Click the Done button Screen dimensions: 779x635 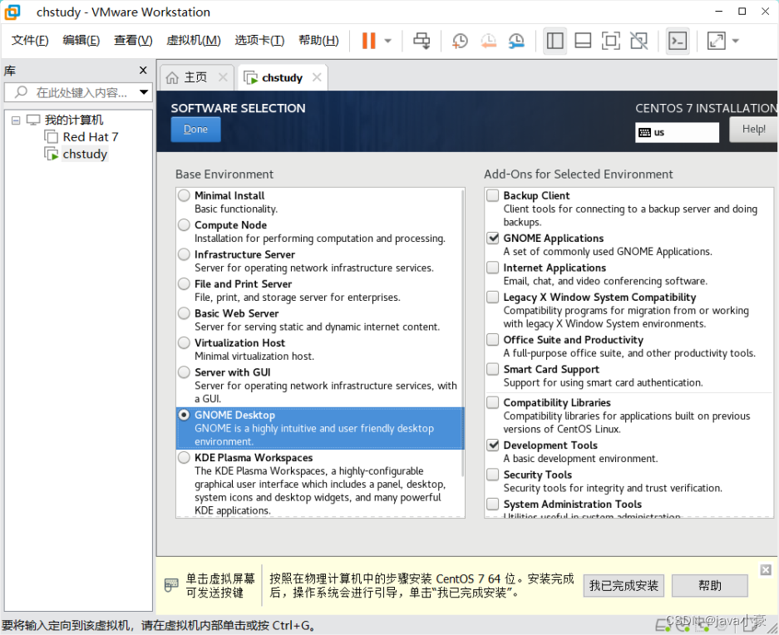point(195,129)
